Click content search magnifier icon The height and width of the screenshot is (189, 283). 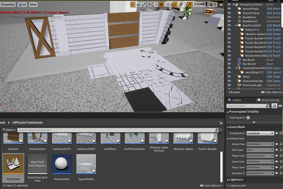(x=217, y=130)
